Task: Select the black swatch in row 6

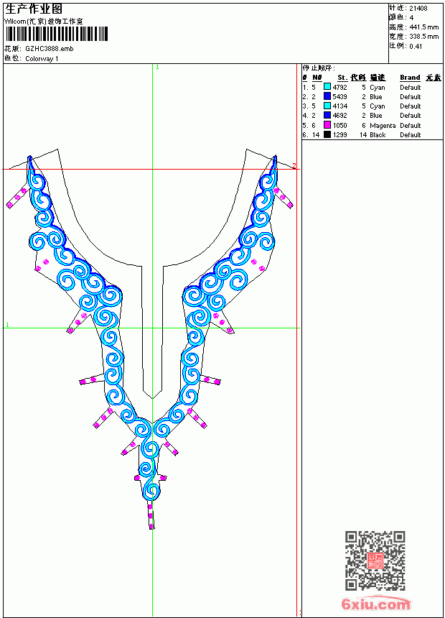Action: click(327, 134)
